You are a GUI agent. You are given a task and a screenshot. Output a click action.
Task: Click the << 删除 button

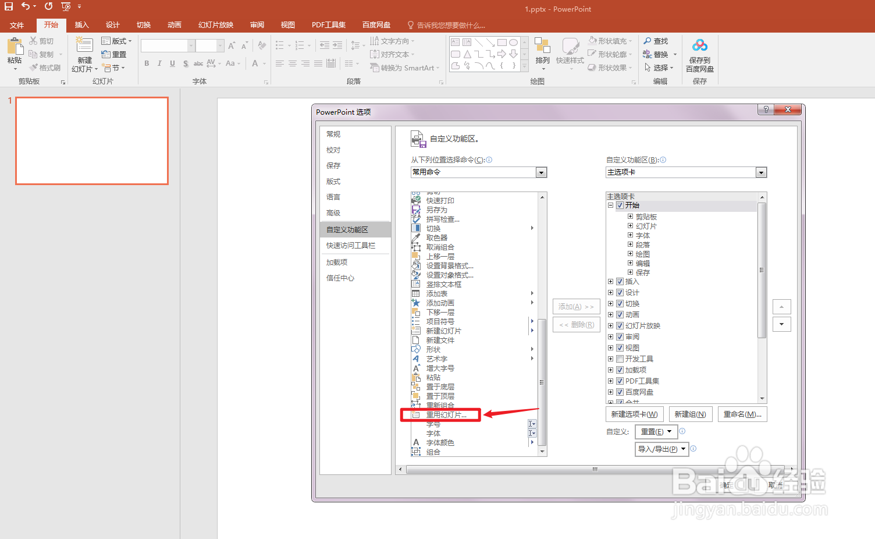[576, 325]
